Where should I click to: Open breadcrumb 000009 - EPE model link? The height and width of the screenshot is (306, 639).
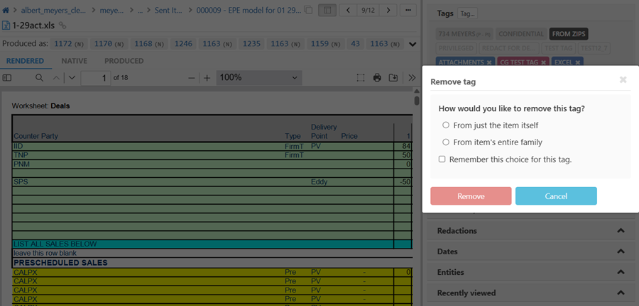(x=249, y=11)
